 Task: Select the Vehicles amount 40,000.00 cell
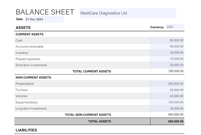click(167, 96)
